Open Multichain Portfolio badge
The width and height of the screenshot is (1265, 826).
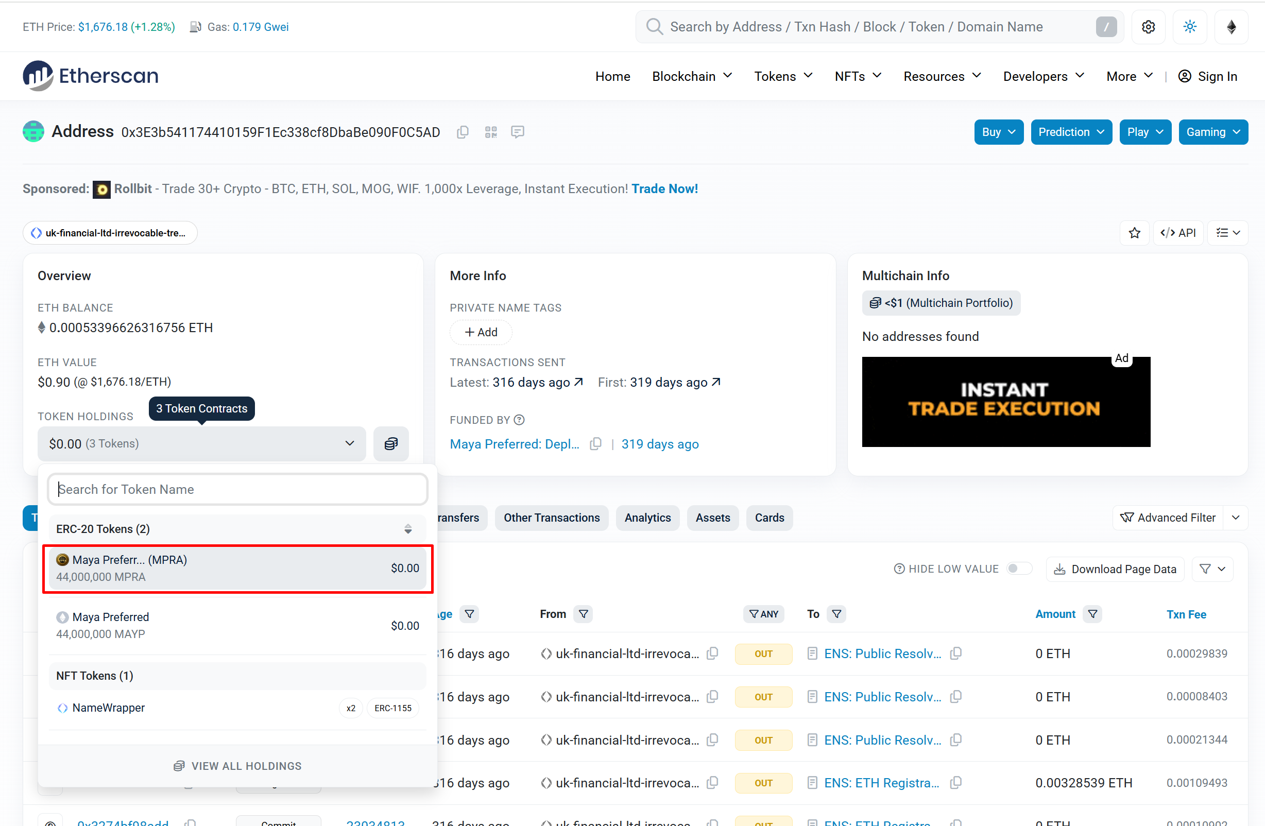pyautogui.click(x=941, y=303)
